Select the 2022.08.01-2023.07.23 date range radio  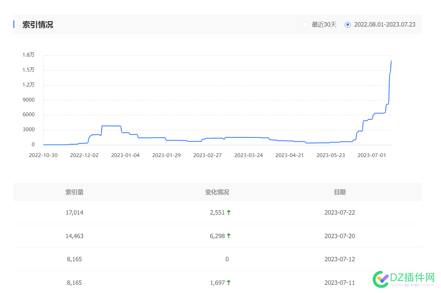(348, 25)
